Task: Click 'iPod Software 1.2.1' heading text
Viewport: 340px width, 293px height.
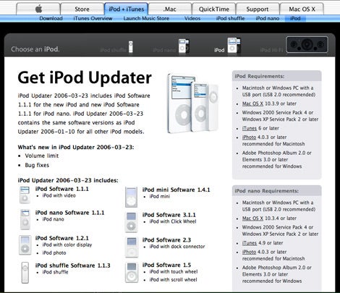Action: coord(62,238)
